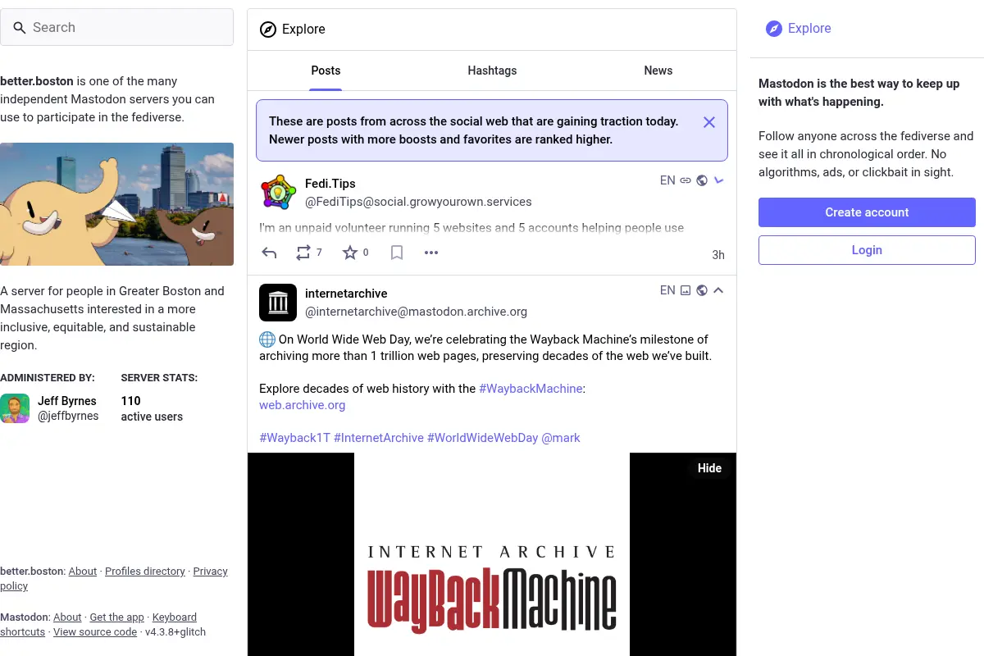
Task: Click the Explore compass icon in the right sidebar
Action: coord(774,29)
